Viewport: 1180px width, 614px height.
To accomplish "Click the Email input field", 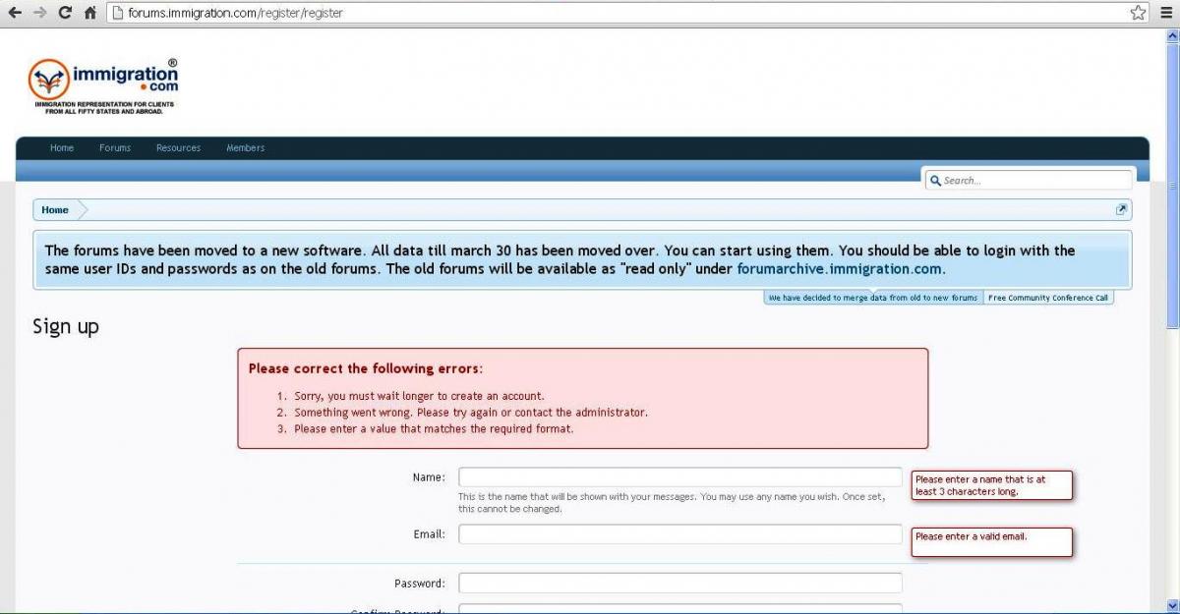I will point(680,534).
